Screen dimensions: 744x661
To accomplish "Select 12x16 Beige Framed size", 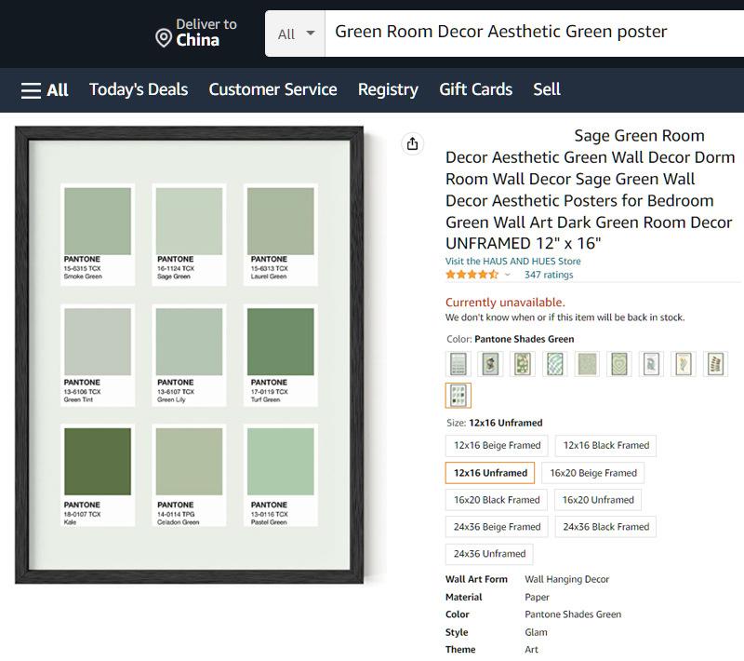I will [x=497, y=445].
